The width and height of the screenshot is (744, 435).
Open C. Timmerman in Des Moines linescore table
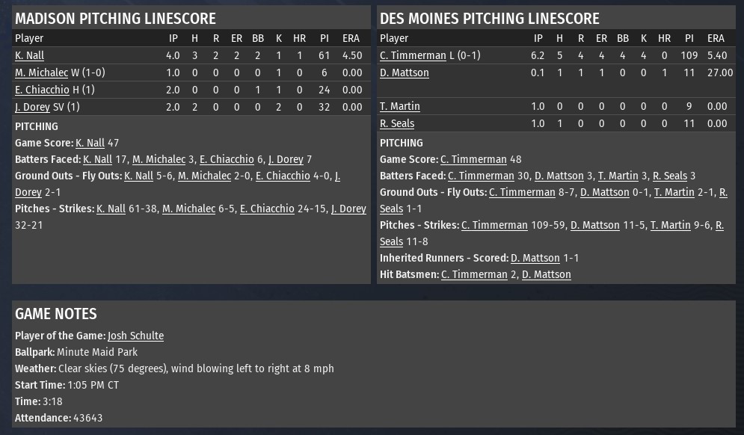coord(413,55)
